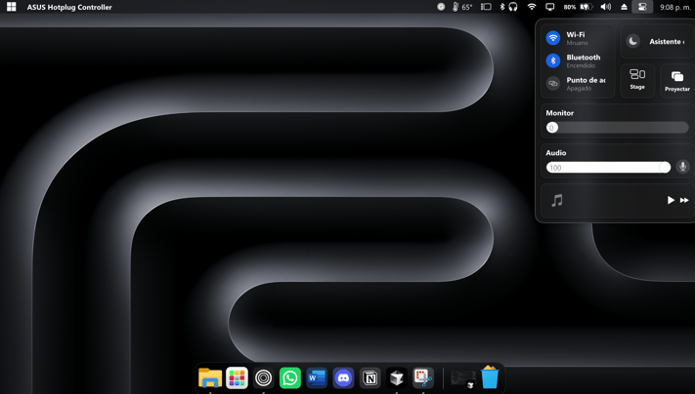Image resolution: width=695 pixels, height=394 pixels.
Task: Toggle Bluetooth in the control center
Action: [x=552, y=60]
